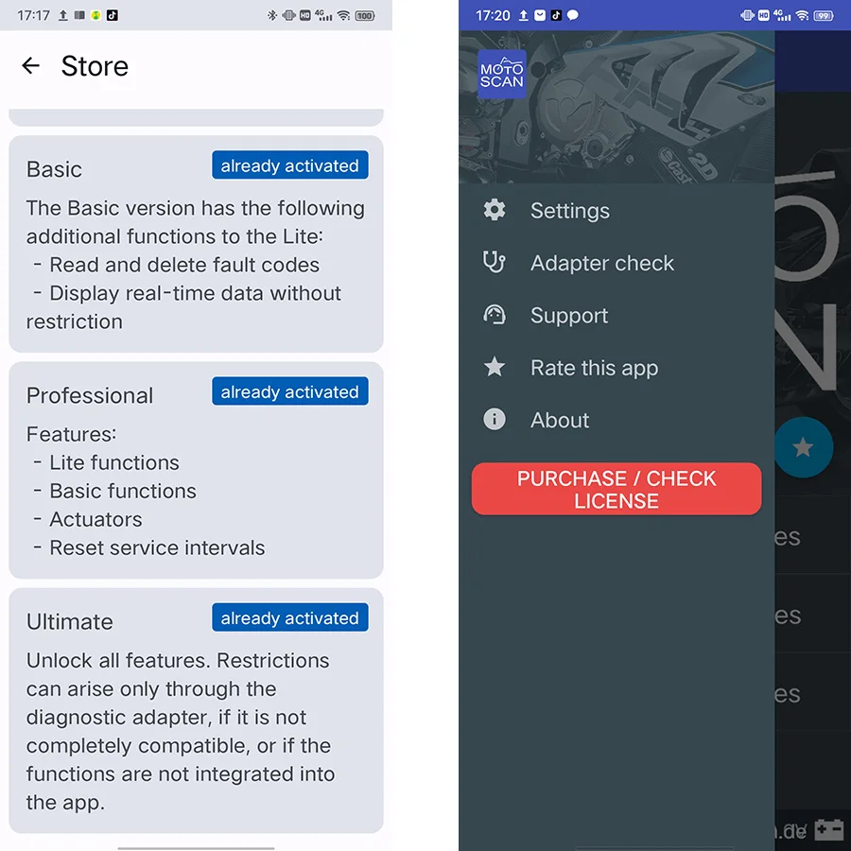Select Support in the navigation drawer
Viewport: 851px width, 851px height.
(x=617, y=315)
